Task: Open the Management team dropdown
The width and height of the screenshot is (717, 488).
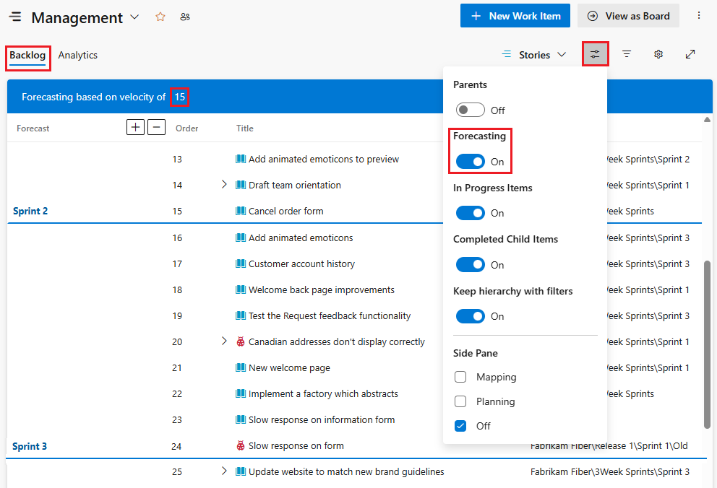Action: pyautogui.click(x=133, y=17)
